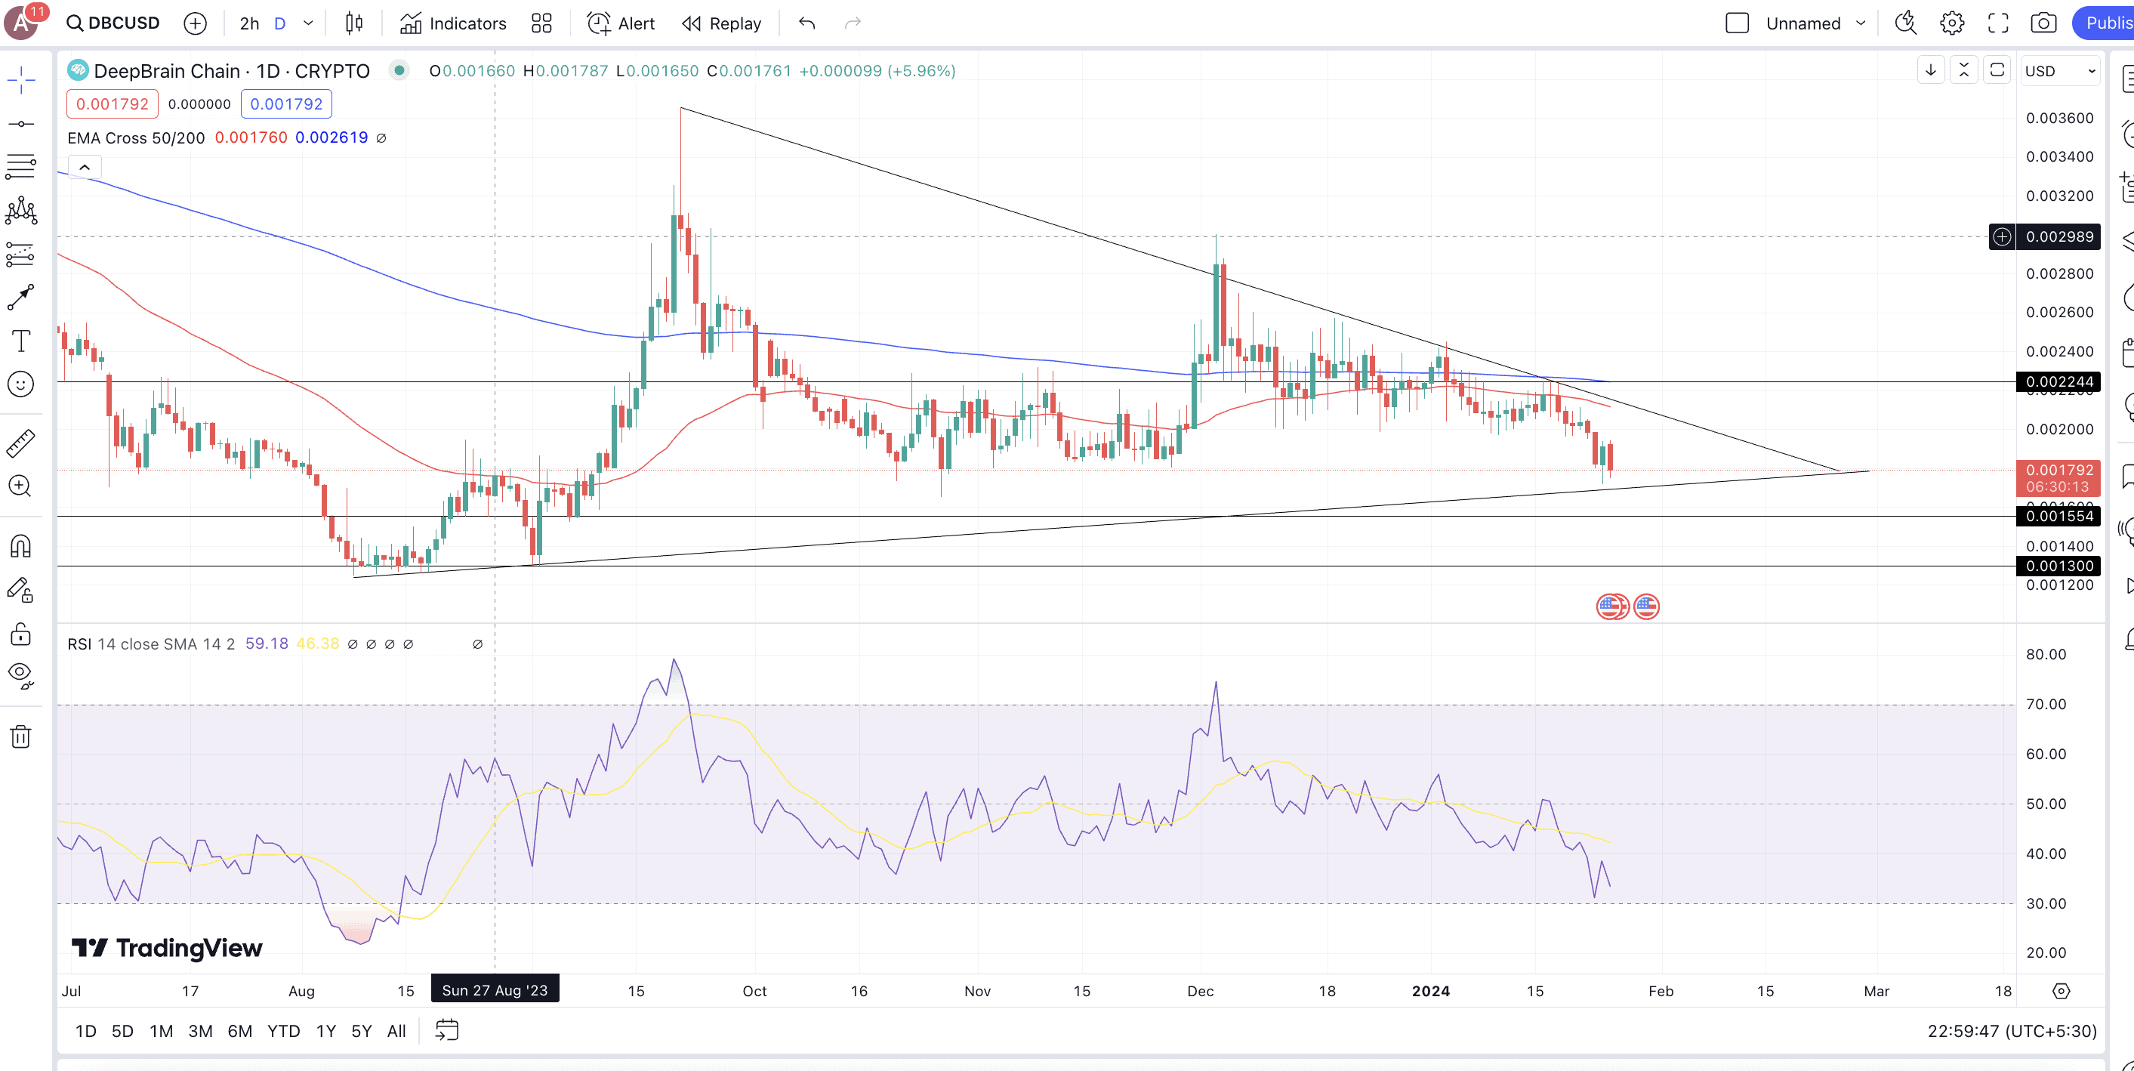Toggle lock all drawing tools

[20, 634]
